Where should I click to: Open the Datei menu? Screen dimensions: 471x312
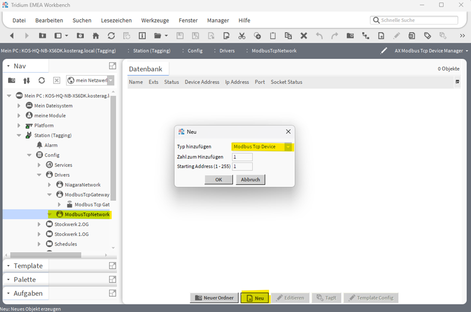coord(19,20)
